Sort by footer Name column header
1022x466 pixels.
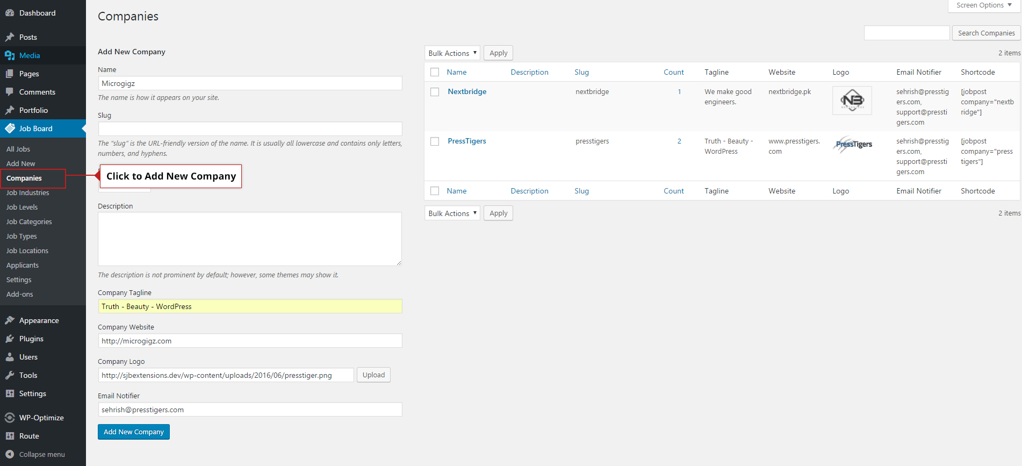(x=457, y=191)
